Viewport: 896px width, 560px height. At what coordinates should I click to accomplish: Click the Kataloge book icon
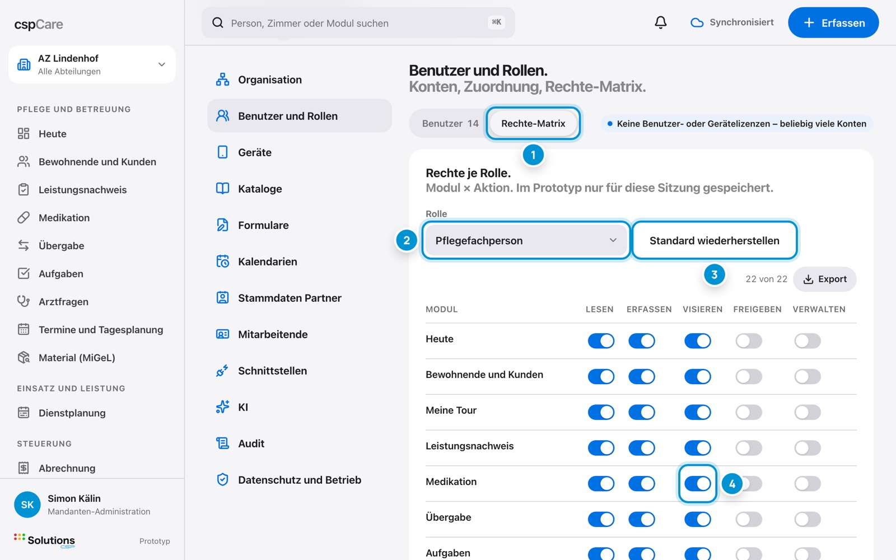222,189
